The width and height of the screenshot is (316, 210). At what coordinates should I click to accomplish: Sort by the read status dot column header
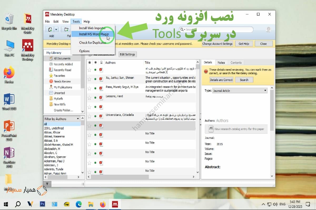click(x=95, y=62)
